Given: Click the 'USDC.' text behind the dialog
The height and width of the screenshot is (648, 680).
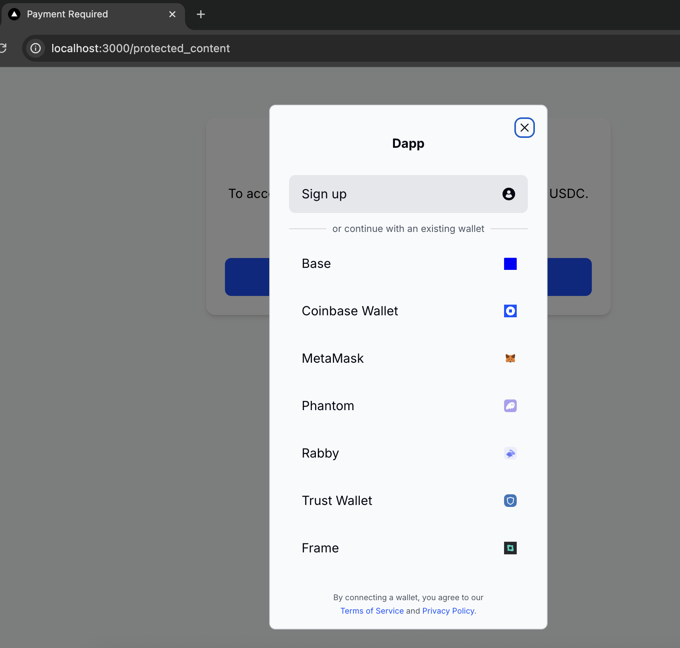Looking at the screenshot, I should tap(569, 194).
